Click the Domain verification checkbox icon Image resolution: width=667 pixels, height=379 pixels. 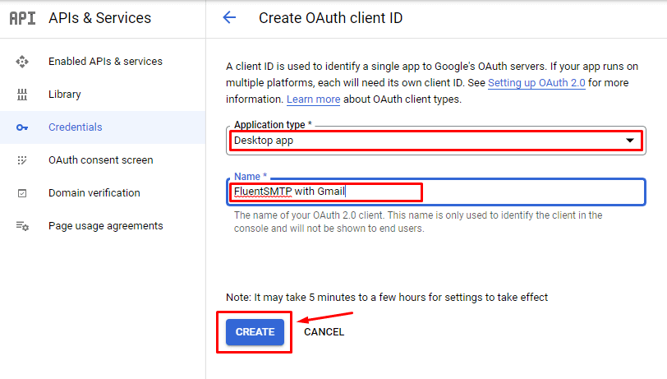click(x=22, y=193)
